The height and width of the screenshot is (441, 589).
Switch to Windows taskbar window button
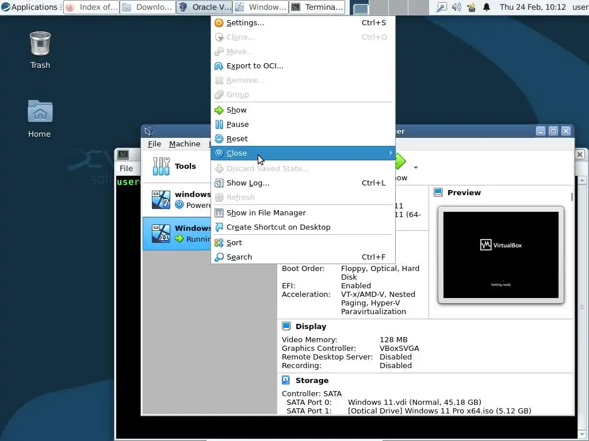[261, 7]
